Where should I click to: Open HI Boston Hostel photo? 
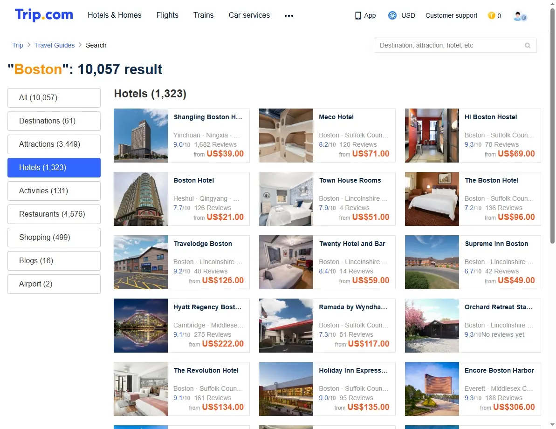tap(432, 136)
